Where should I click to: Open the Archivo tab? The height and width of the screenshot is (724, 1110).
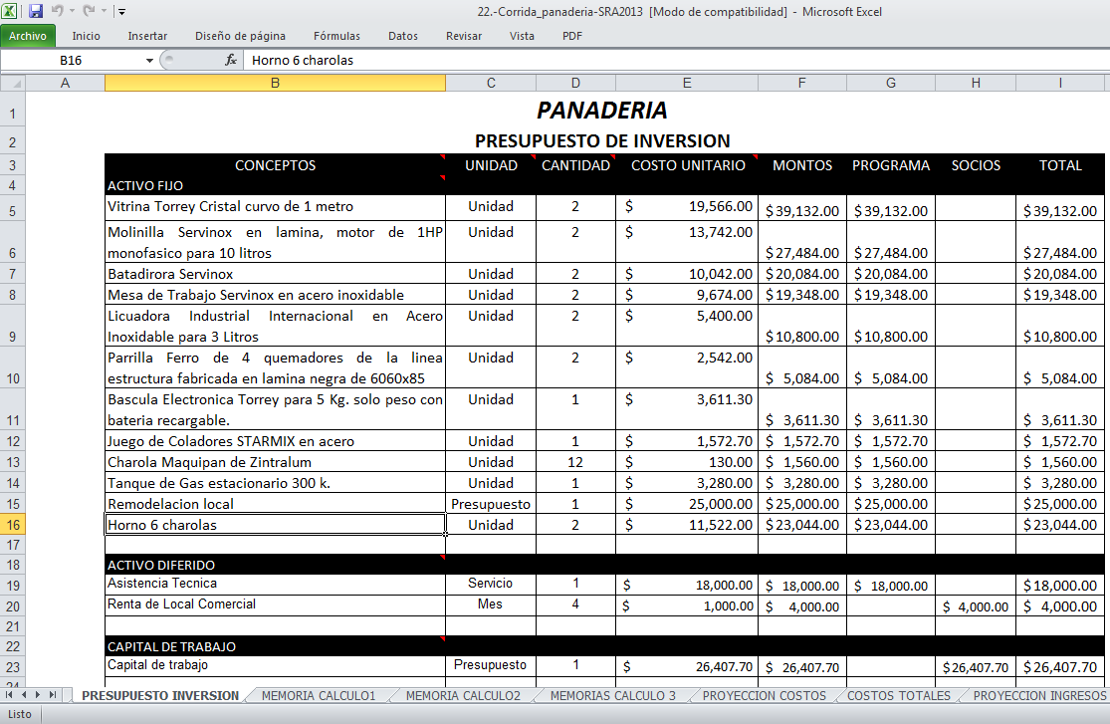[28, 36]
